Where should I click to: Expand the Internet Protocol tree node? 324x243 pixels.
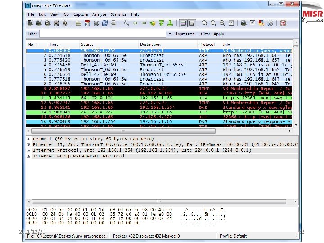pos(29,150)
